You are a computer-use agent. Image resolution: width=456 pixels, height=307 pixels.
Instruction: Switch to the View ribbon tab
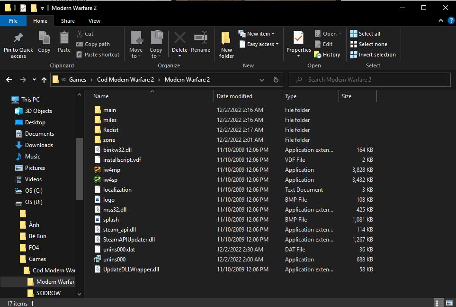(x=94, y=21)
